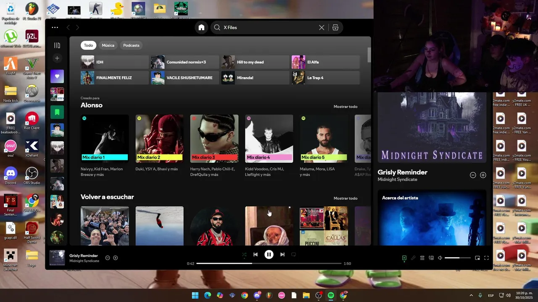
Task: Open the Miranda! shortcut tile
Action: point(255,78)
